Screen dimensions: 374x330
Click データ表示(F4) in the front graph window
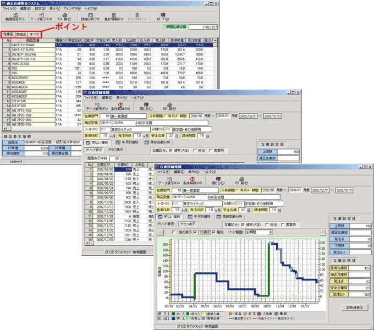coord(169,181)
